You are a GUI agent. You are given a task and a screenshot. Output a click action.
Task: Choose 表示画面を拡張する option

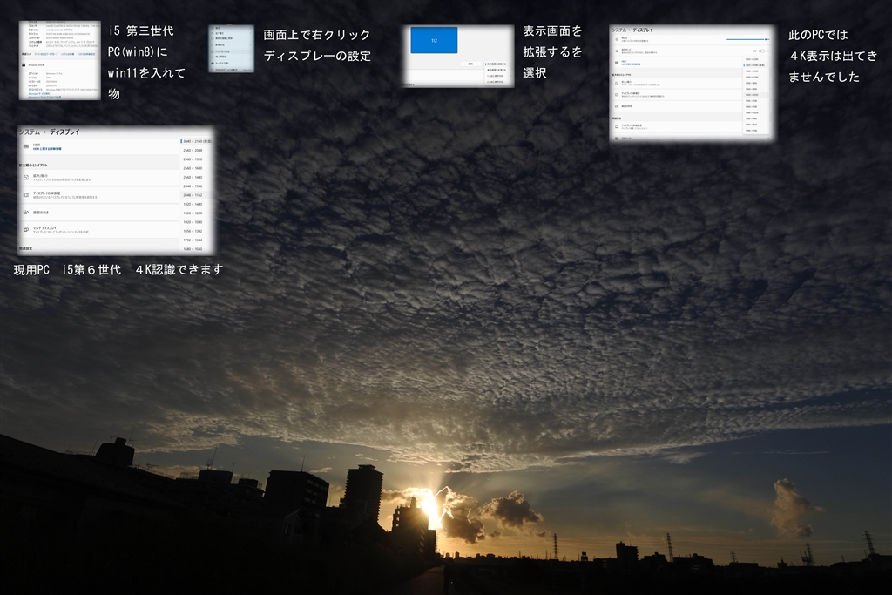(x=497, y=70)
